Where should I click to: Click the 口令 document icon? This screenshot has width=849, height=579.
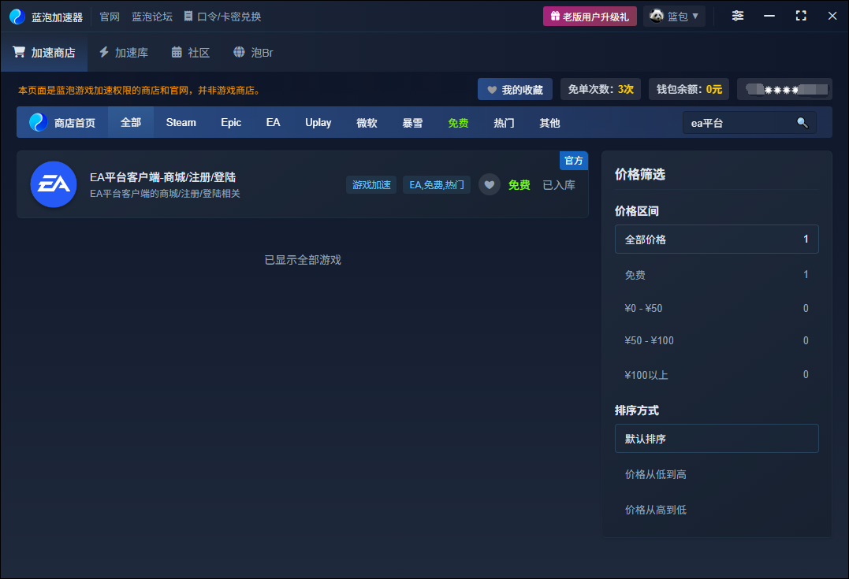pos(188,17)
